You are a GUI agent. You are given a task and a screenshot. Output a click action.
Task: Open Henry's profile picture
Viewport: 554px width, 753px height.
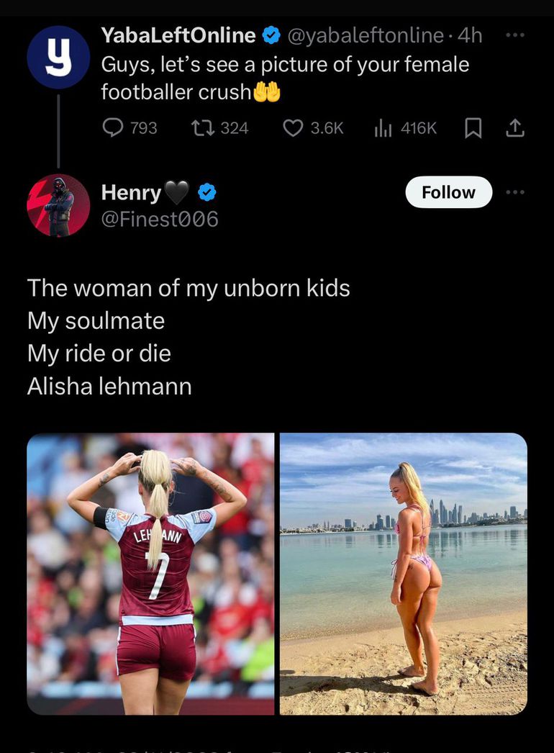tap(58, 205)
